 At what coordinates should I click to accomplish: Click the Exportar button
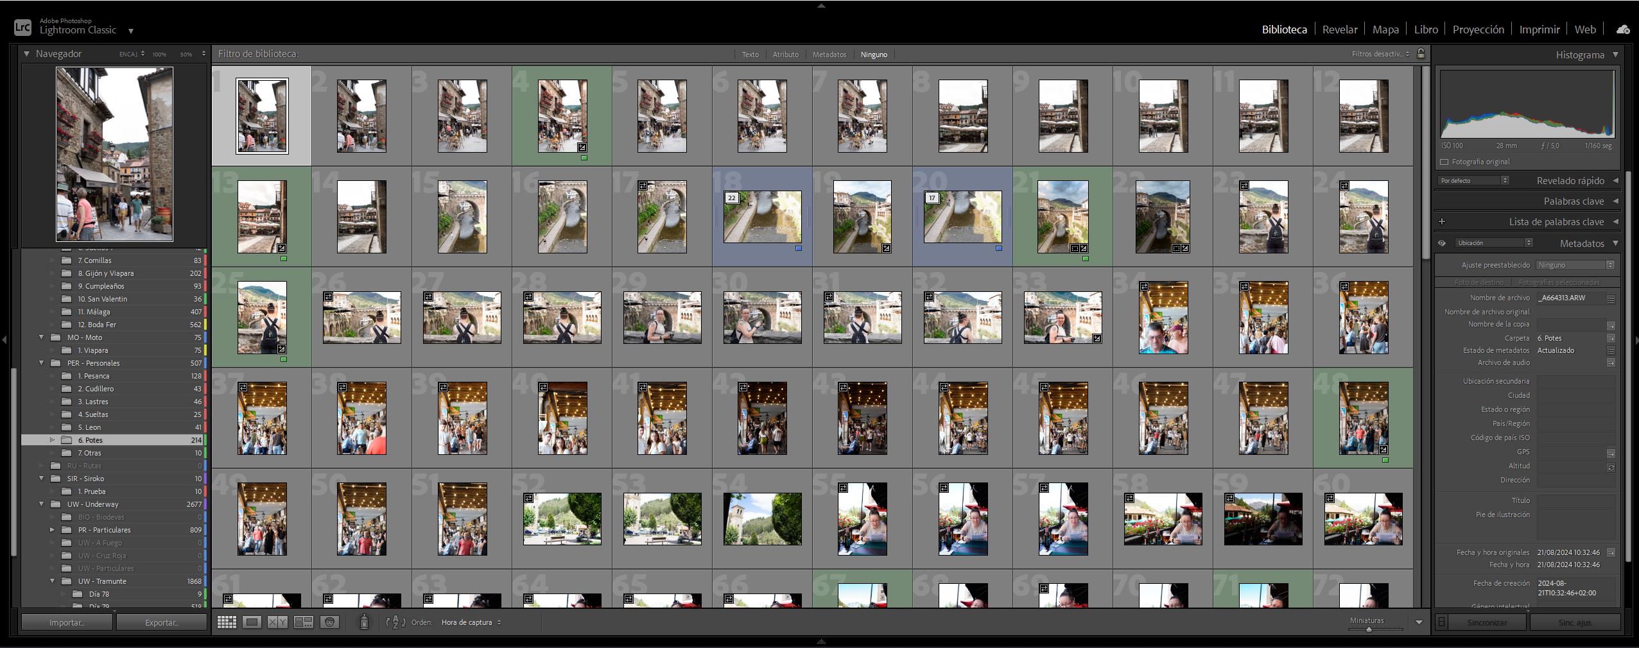tap(162, 622)
